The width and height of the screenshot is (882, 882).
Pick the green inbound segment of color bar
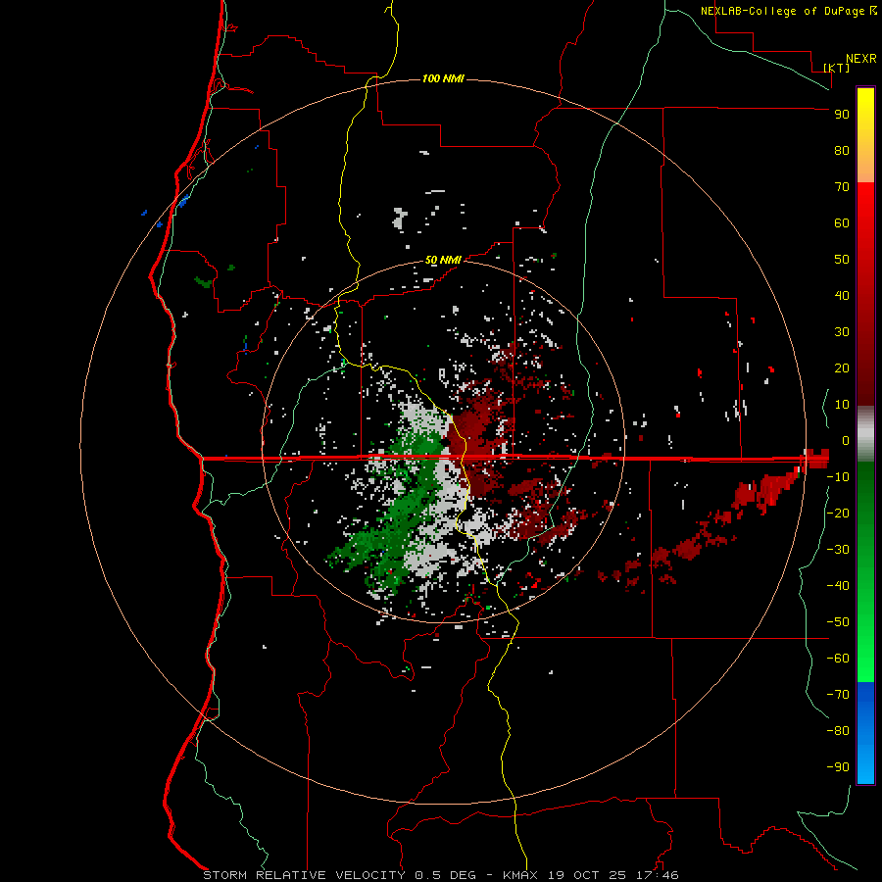pyautogui.click(x=865, y=571)
